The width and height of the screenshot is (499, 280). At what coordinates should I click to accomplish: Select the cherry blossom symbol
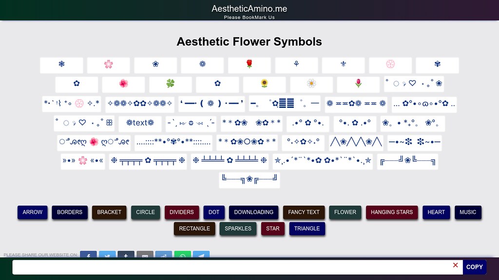(x=108, y=65)
